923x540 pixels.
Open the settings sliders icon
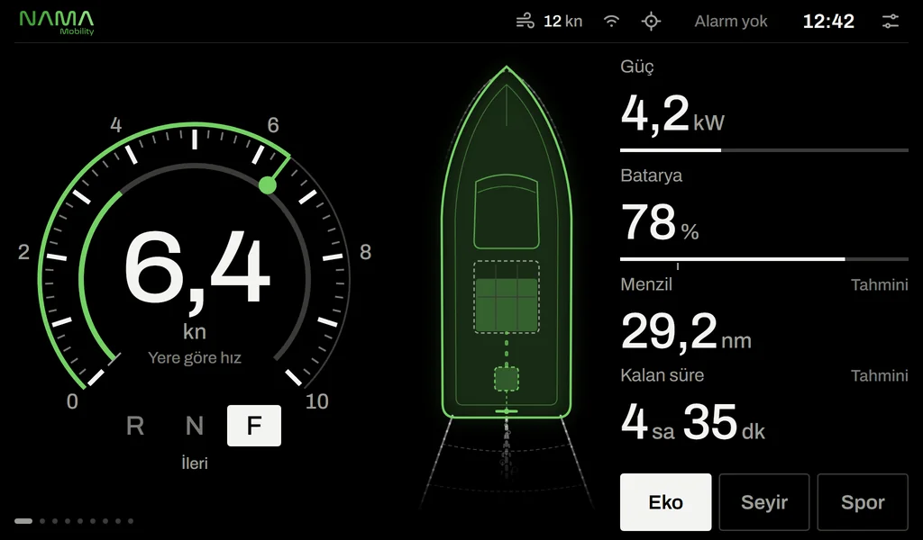890,22
